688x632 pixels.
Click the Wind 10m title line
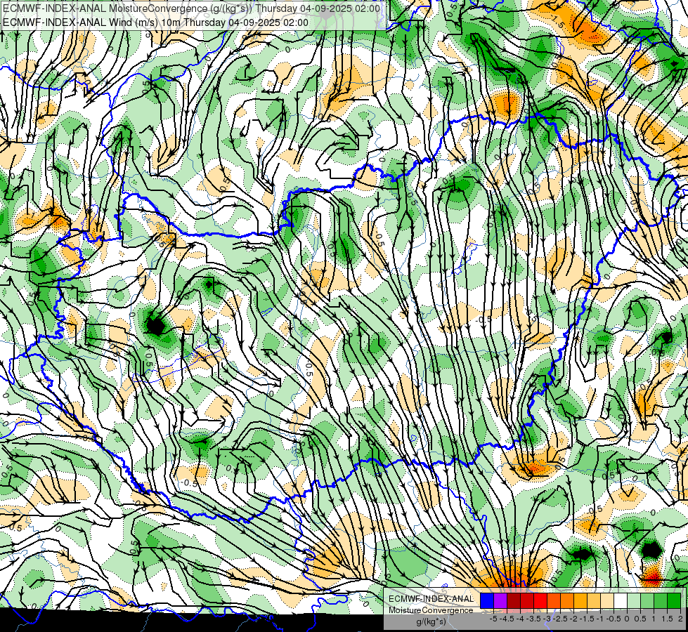pyautogui.click(x=155, y=22)
